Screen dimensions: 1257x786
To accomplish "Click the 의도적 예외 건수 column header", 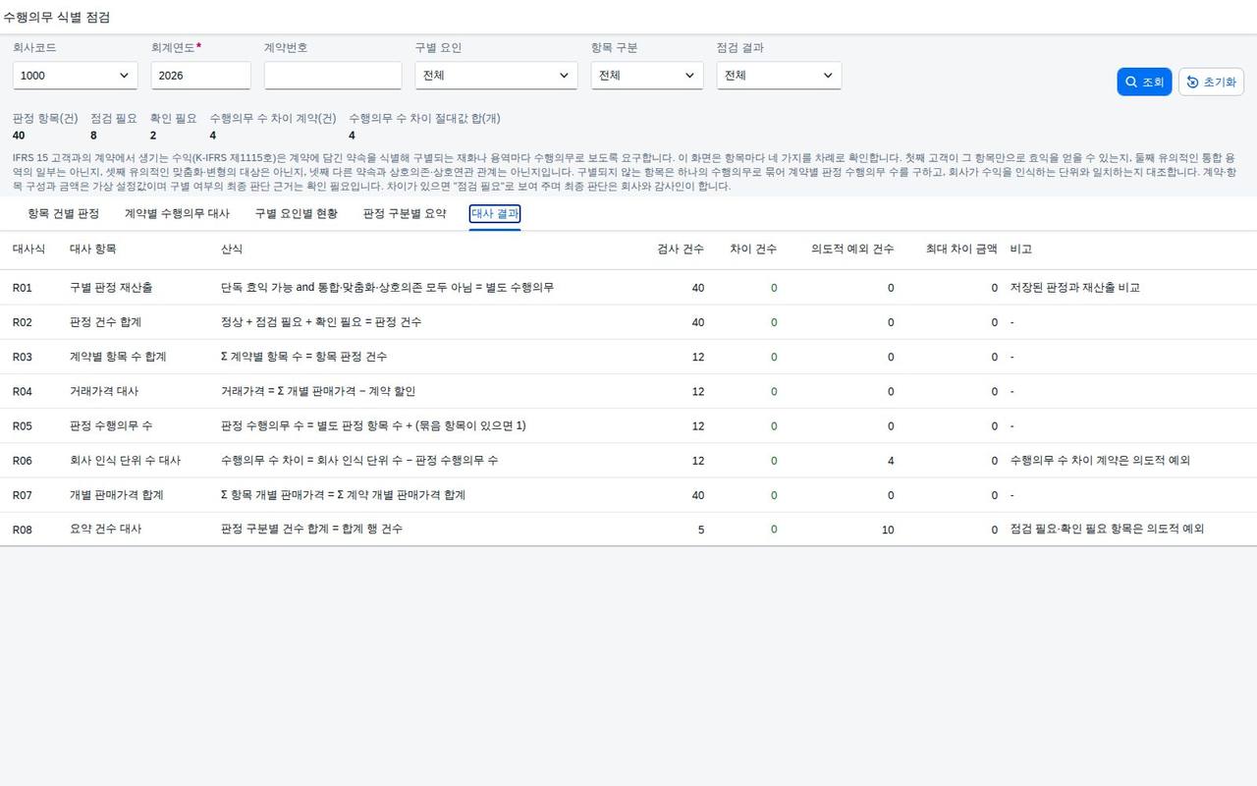I will pyautogui.click(x=852, y=250).
